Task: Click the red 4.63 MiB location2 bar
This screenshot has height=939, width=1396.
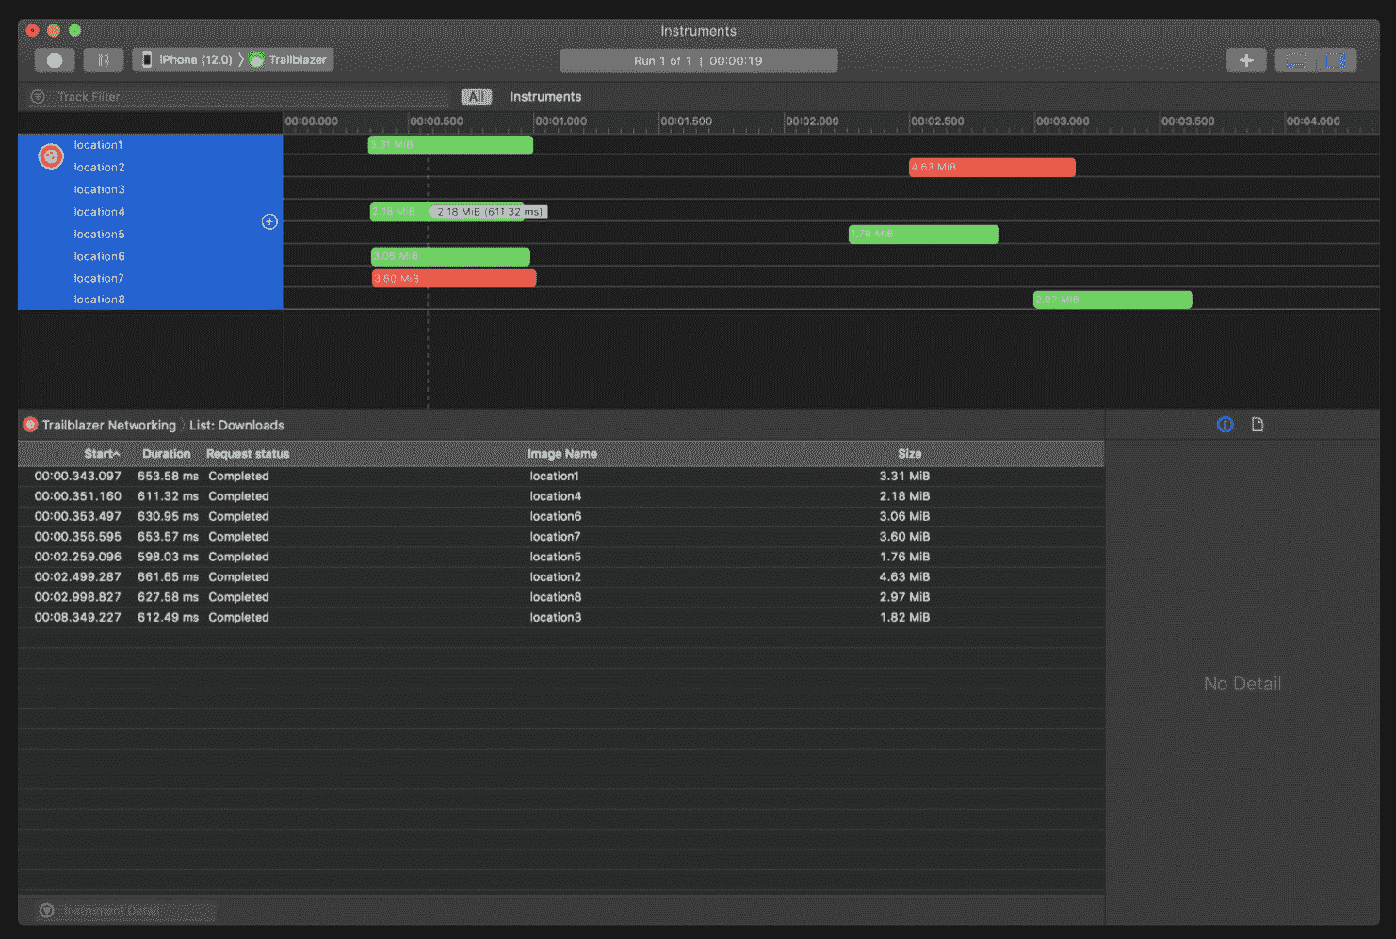Action: (992, 168)
